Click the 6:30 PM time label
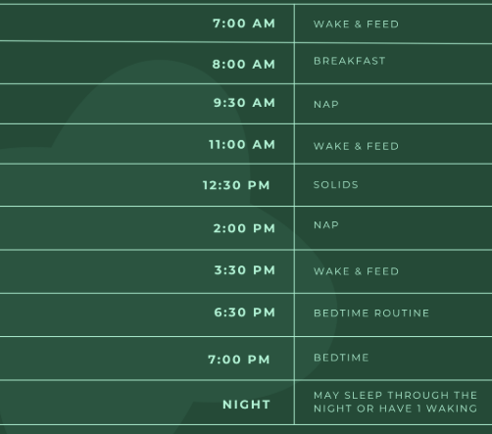The width and height of the screenshot is (492, 434). click(x=245, y=313)
